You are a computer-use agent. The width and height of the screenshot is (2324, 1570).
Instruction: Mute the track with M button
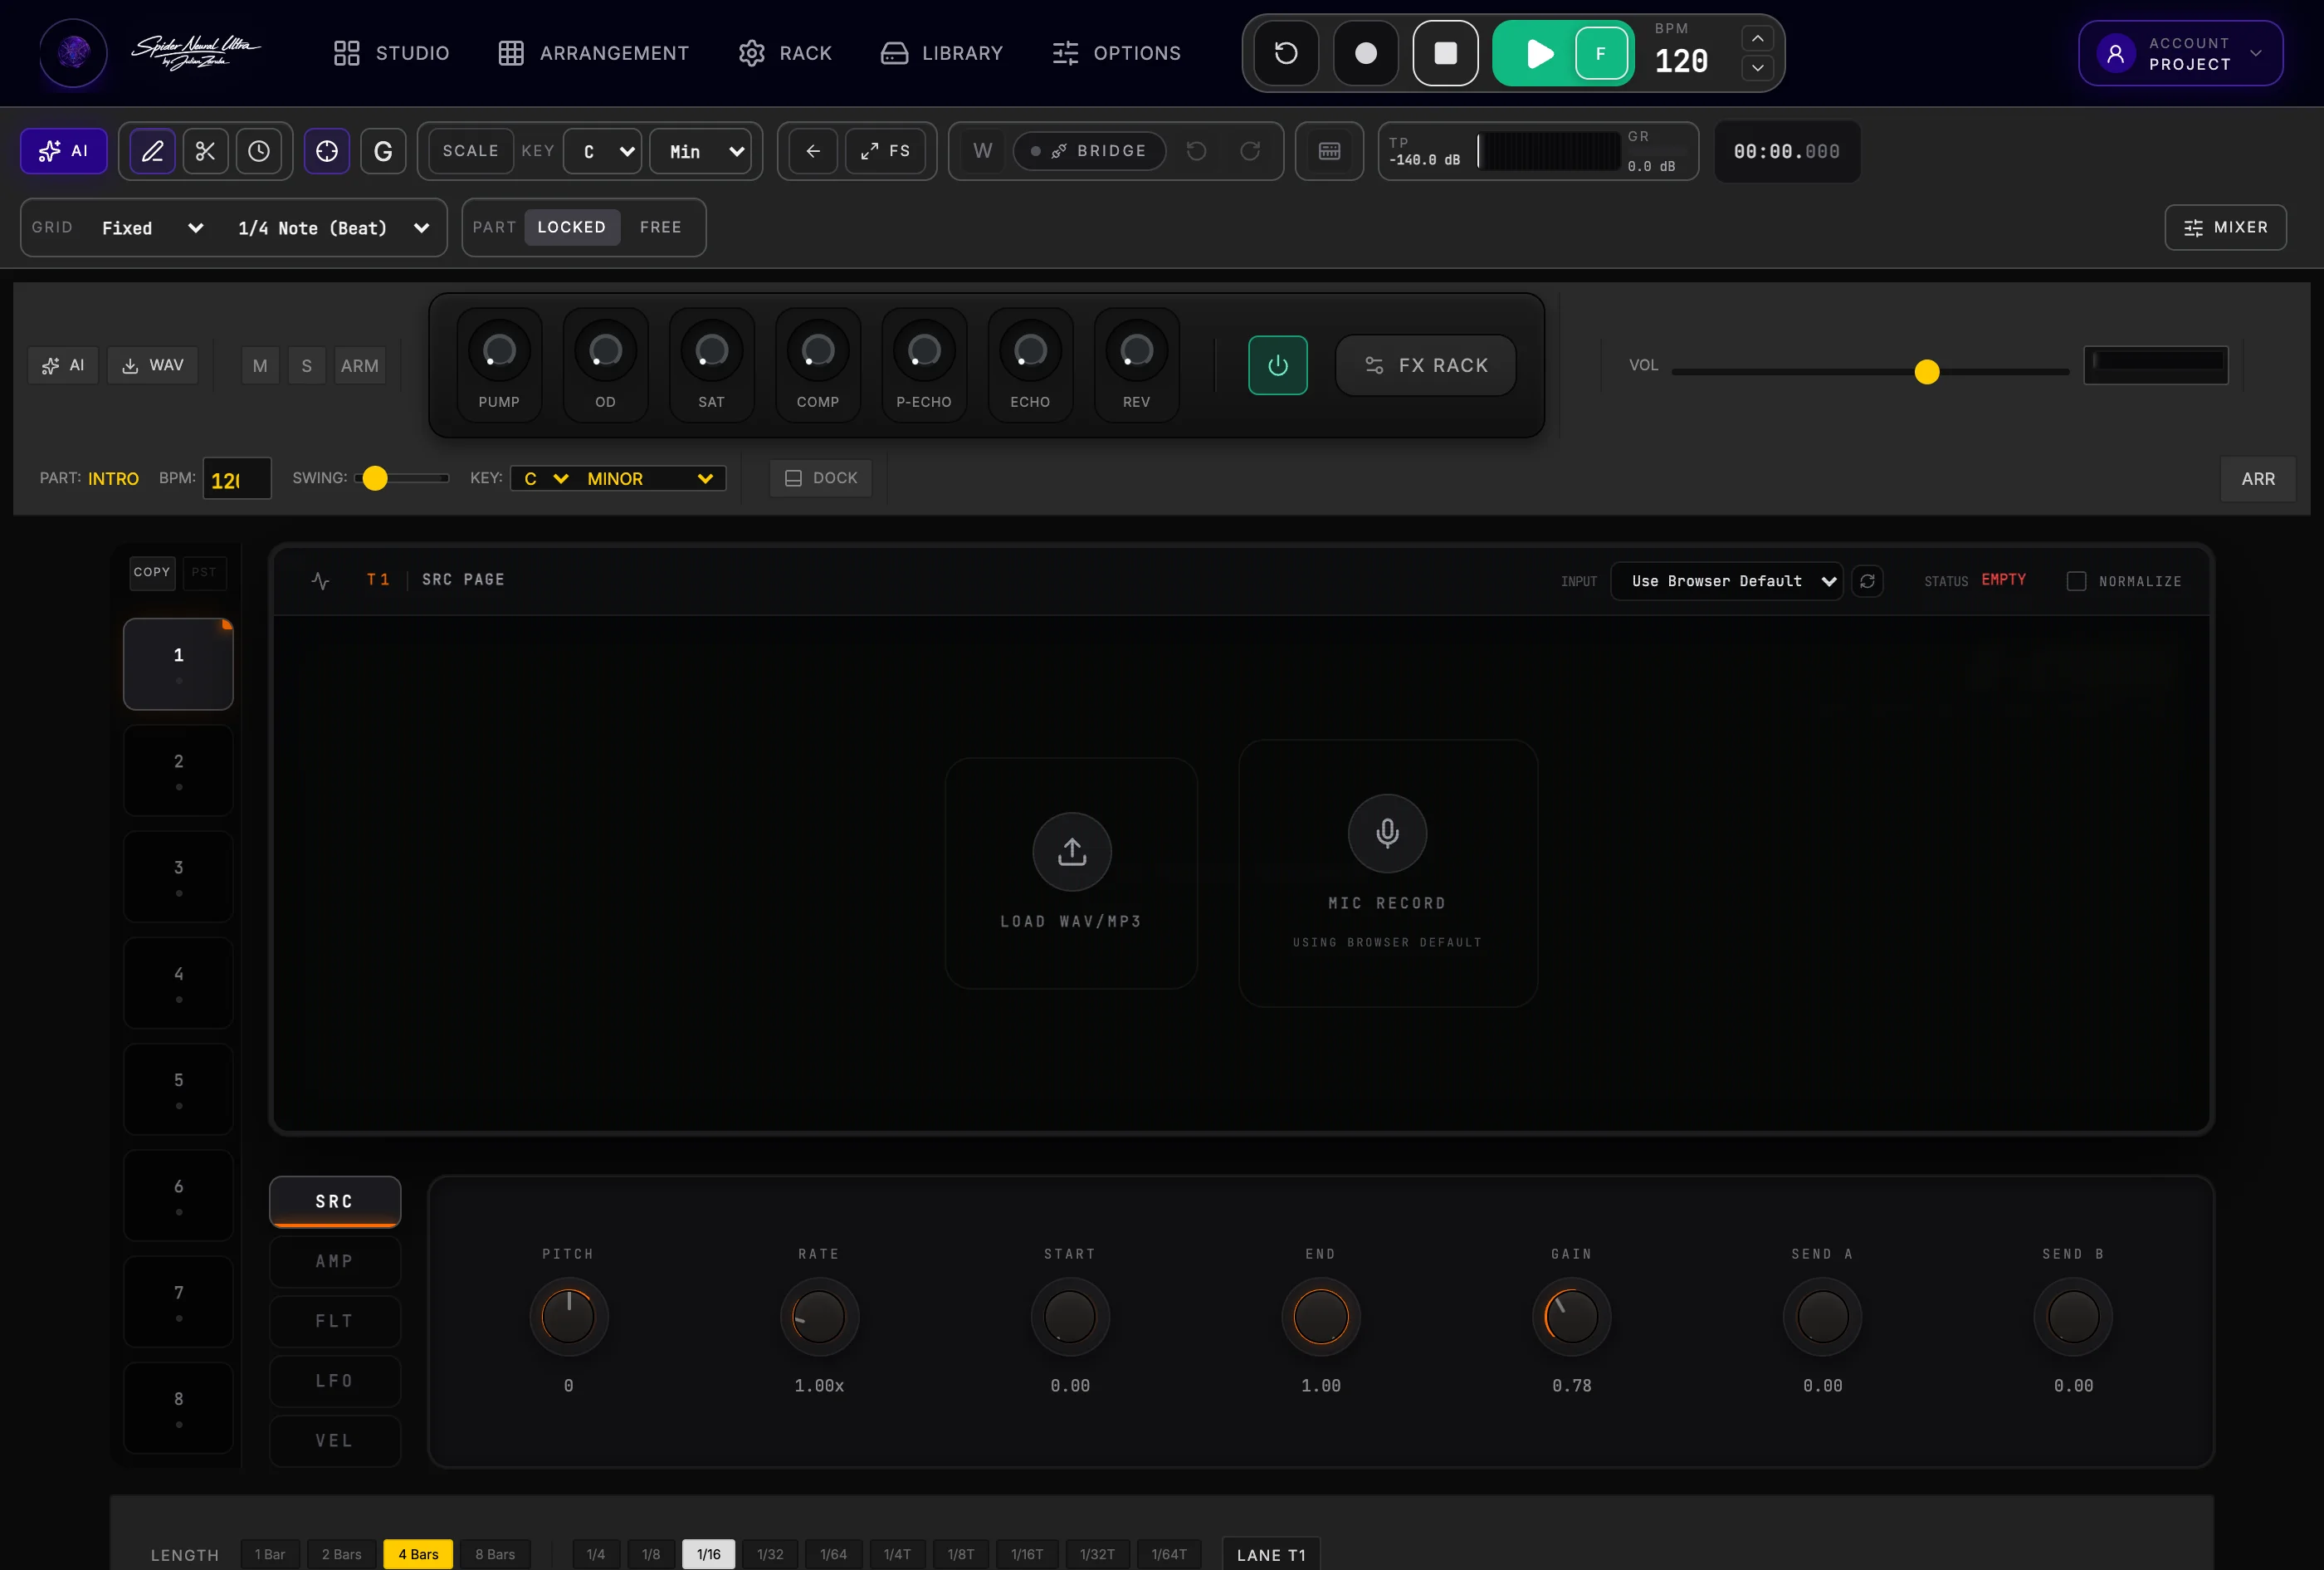point(260,366)
